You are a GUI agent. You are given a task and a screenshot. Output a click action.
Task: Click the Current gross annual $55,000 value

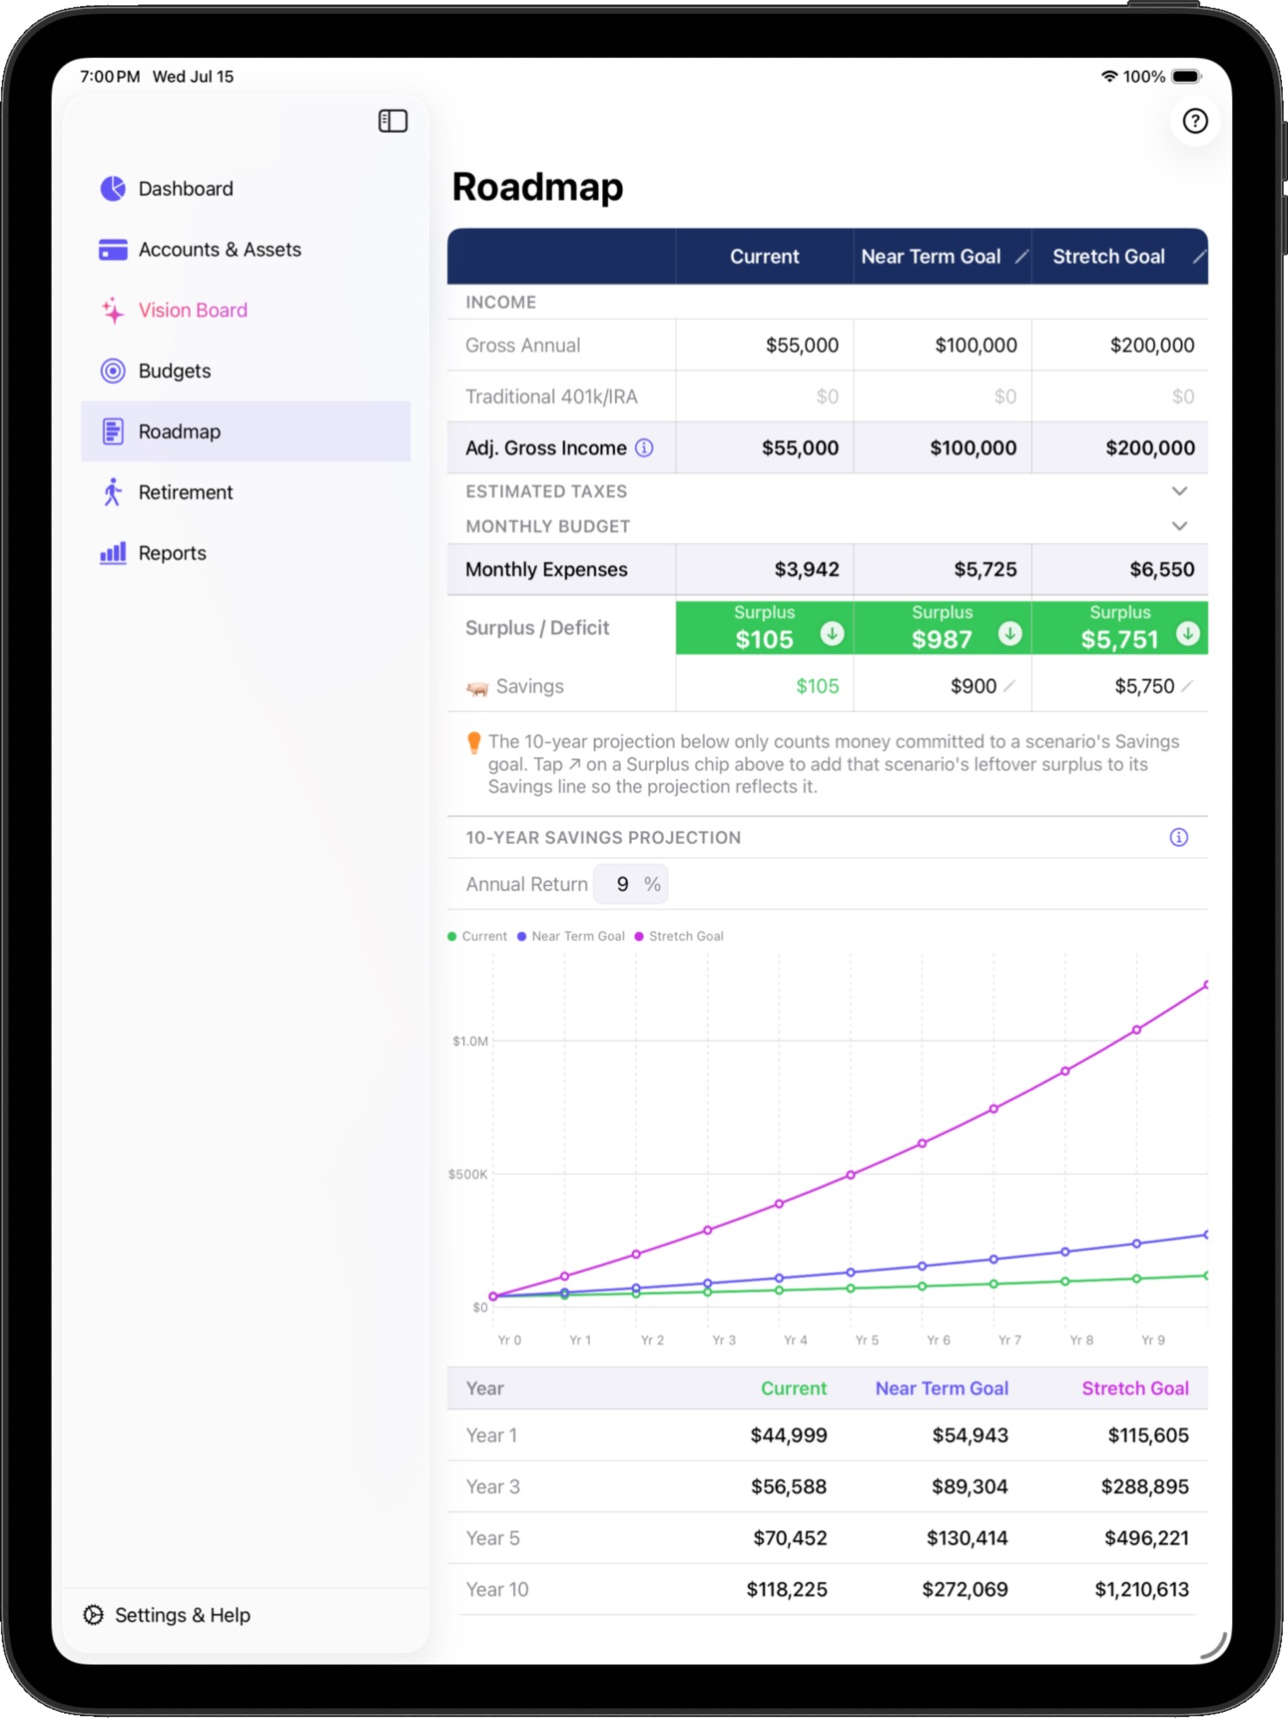coord(802,346)
